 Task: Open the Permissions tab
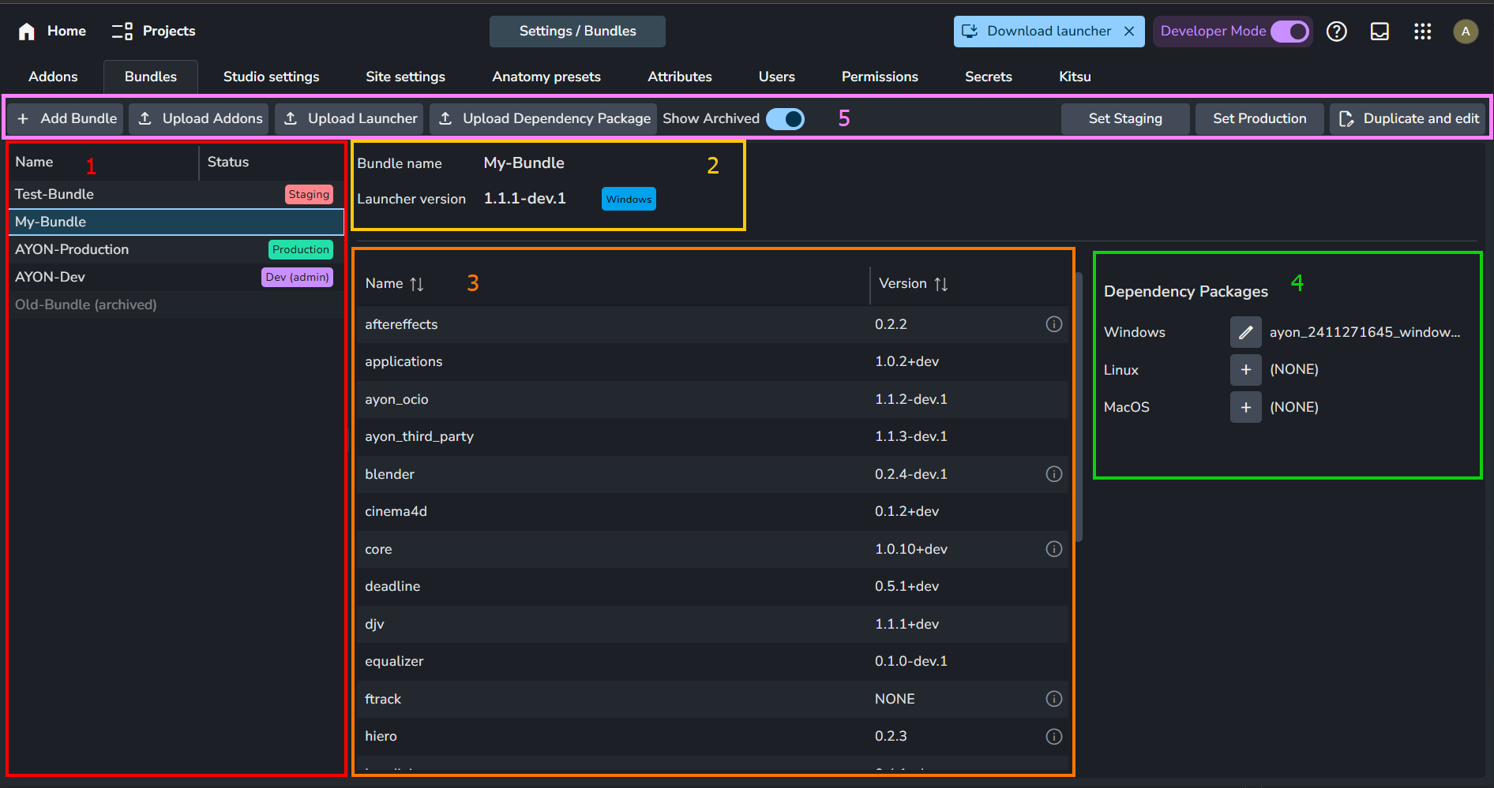coord(879,77)
